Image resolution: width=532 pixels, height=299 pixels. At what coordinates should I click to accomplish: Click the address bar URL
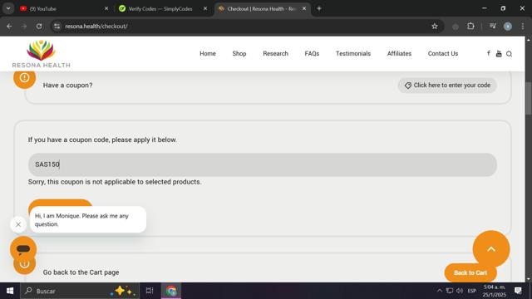(96, 26)
